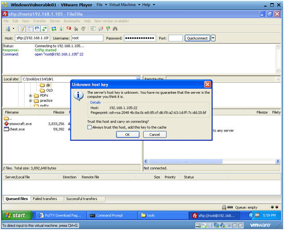Viewport: 284px width, 230px height.
Task: Select the PDFs folder in tree
Action: pos(41,95)
